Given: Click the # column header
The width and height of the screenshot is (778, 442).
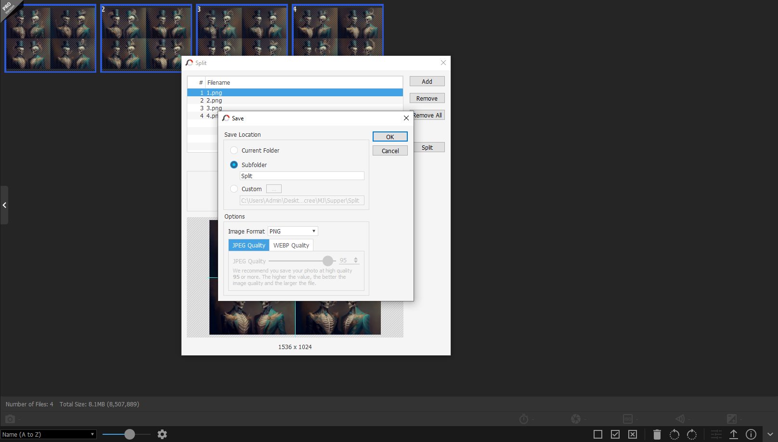Looking at the screenshot, I should pos(197,82).
